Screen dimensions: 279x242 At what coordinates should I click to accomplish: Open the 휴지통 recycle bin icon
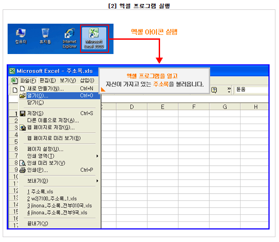(45, 36)
